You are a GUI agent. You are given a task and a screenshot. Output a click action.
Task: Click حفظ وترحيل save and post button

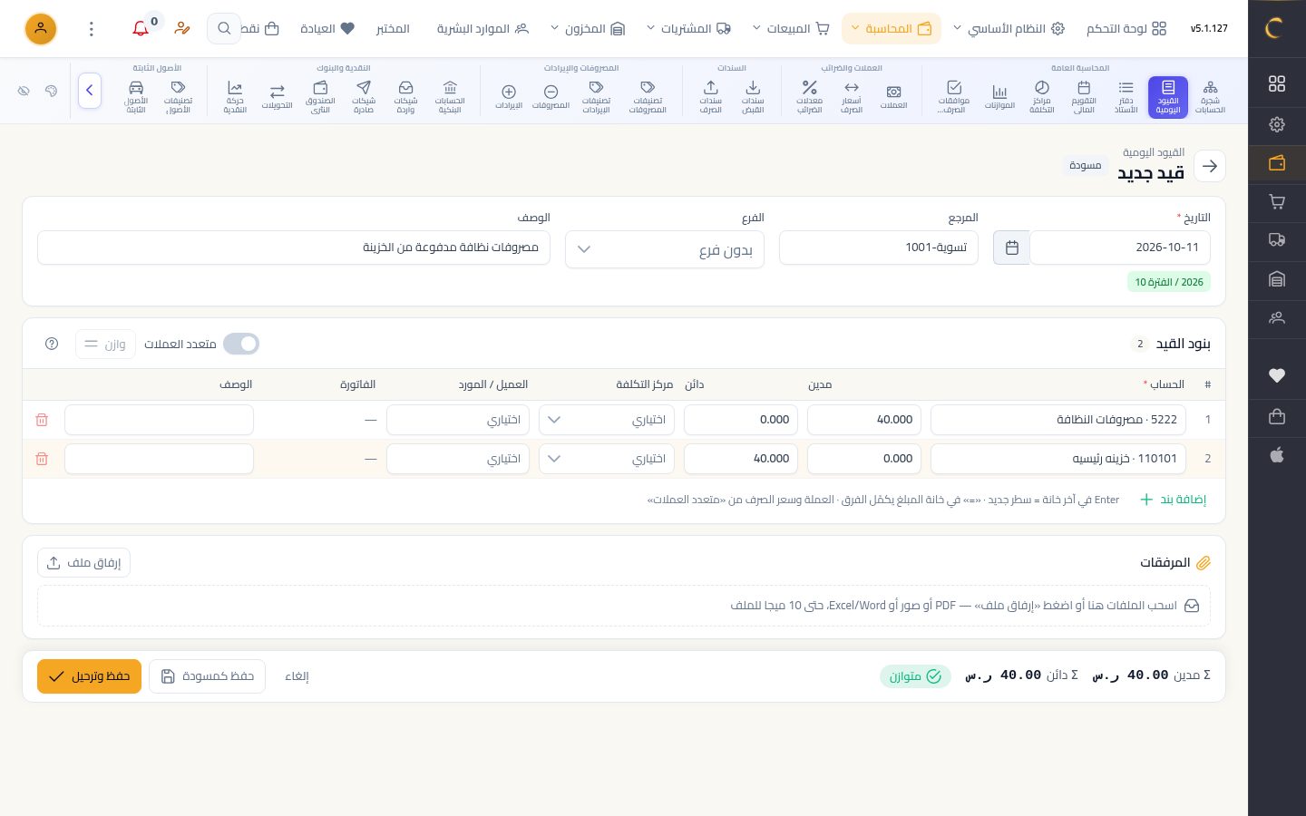89,676
